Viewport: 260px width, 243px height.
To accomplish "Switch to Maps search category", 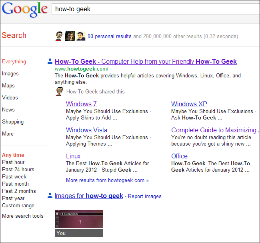I will [x=8, y=85].
